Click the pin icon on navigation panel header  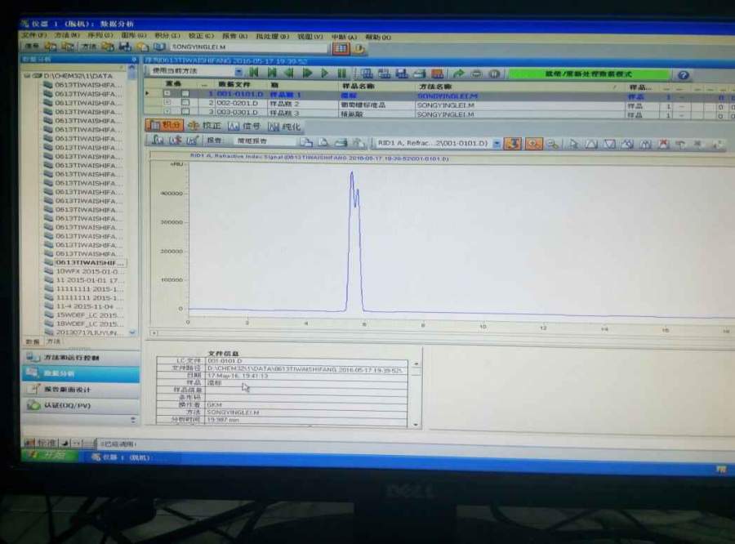tap(134, 59)
